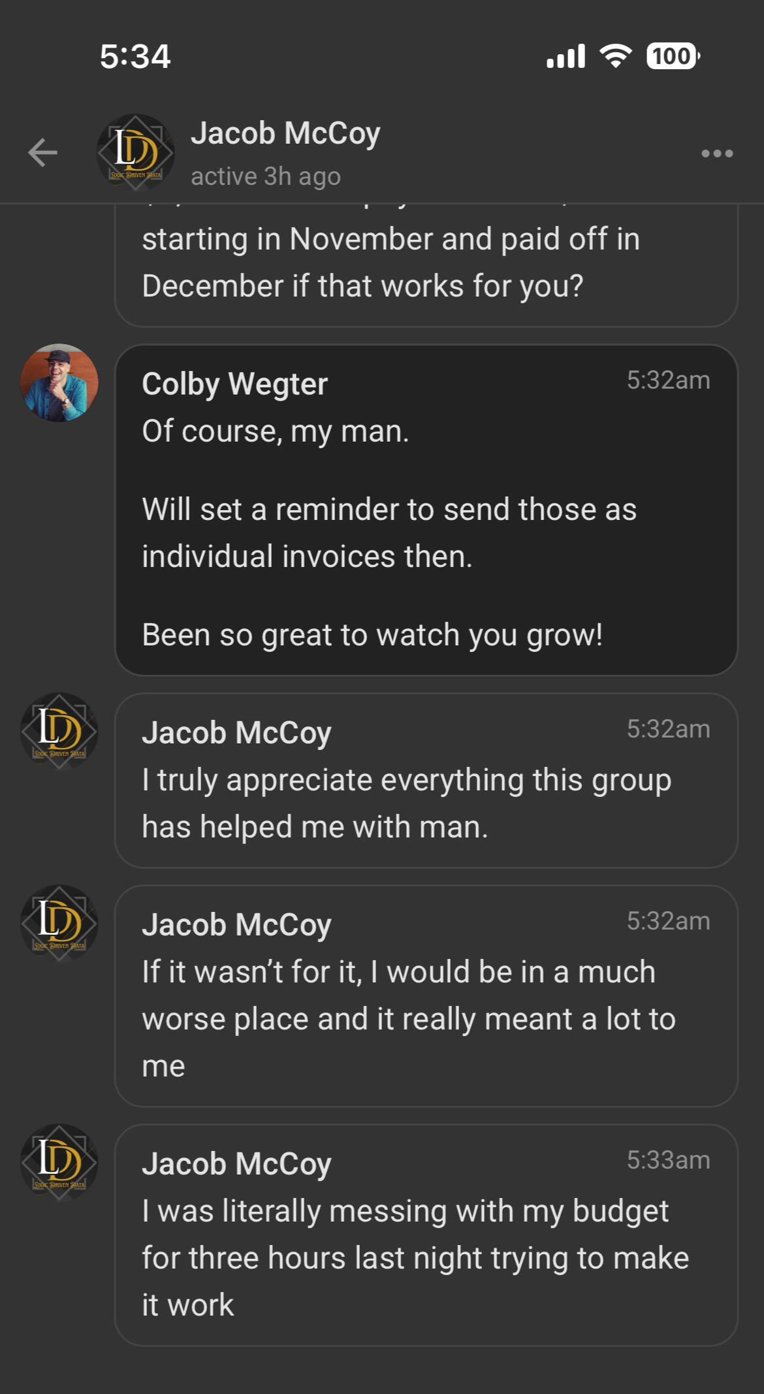Select the "I truly appreciate everything" message text
The height and width of the screenshot is (1394, 764).
[x=406, y=803]
